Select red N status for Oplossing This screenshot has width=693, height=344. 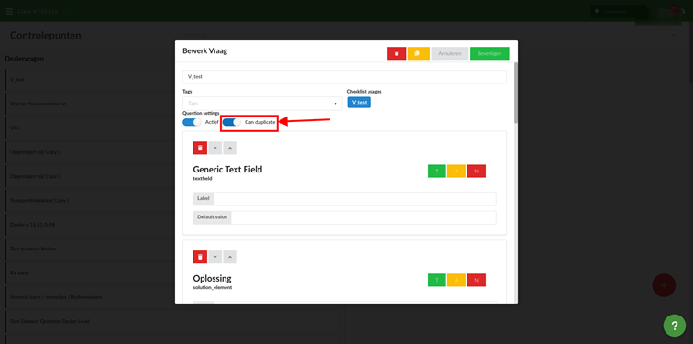pyautogui.click(x=476, y=280)
